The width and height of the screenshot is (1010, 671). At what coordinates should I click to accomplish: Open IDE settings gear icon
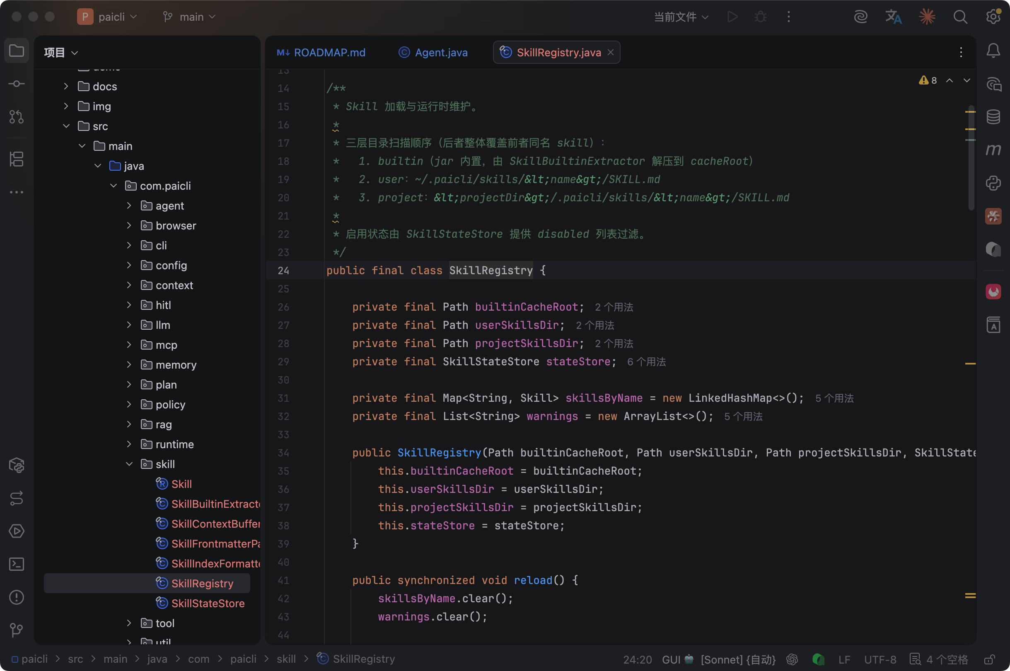coord(993,17)
